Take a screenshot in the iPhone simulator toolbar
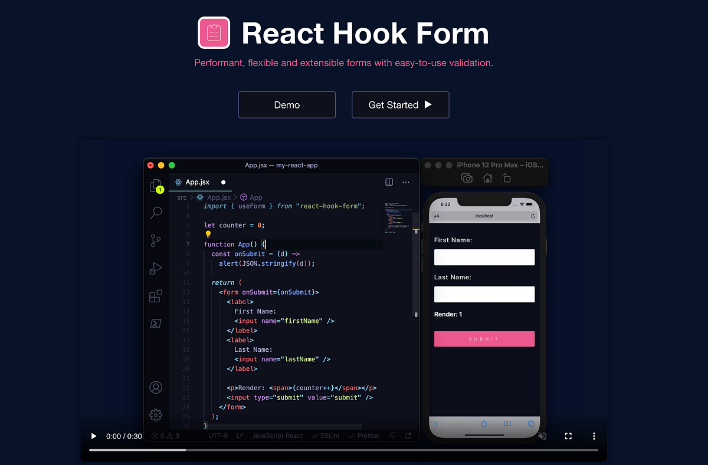The height and width of the screenshot is (465, 708). (467, 178)
